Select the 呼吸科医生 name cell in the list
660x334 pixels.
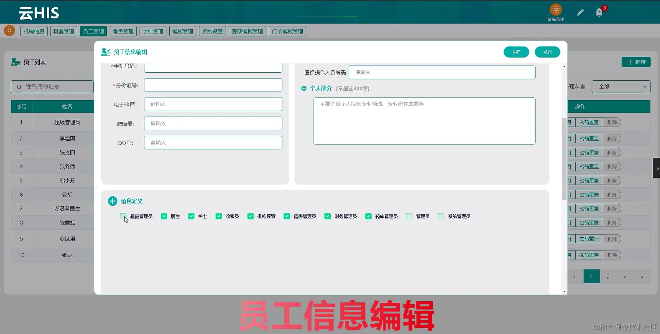pos(67,209)
